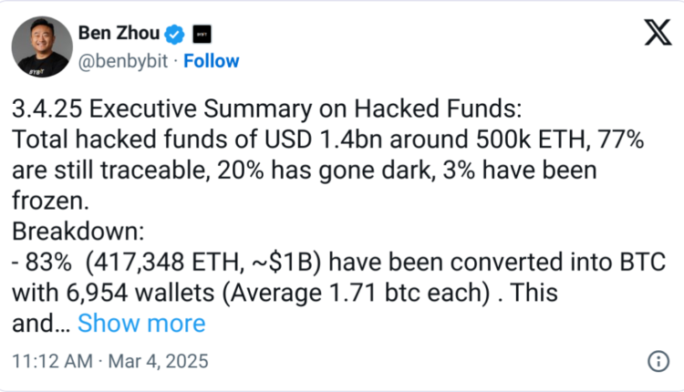Viewport: 684px width, 392px height.
Task: Open the @benbybit handle link
Action: (129, 61)
